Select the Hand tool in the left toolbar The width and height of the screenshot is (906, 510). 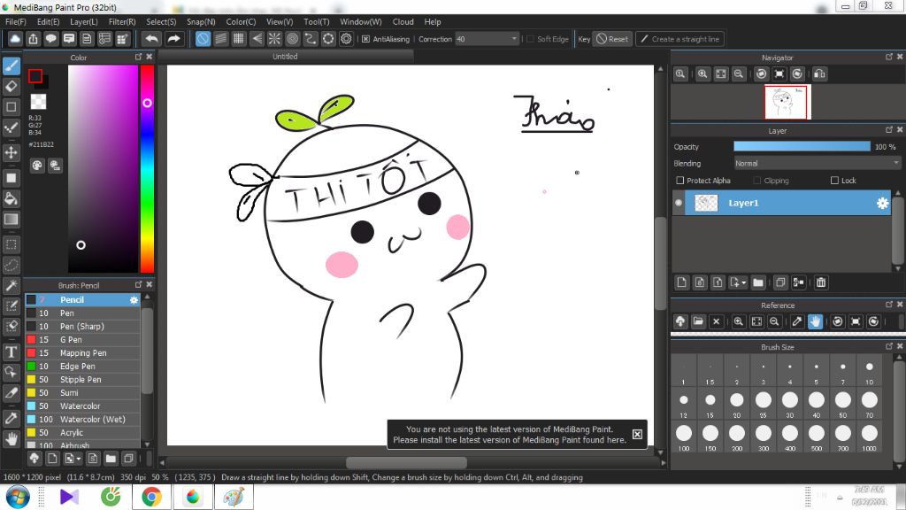11,439
